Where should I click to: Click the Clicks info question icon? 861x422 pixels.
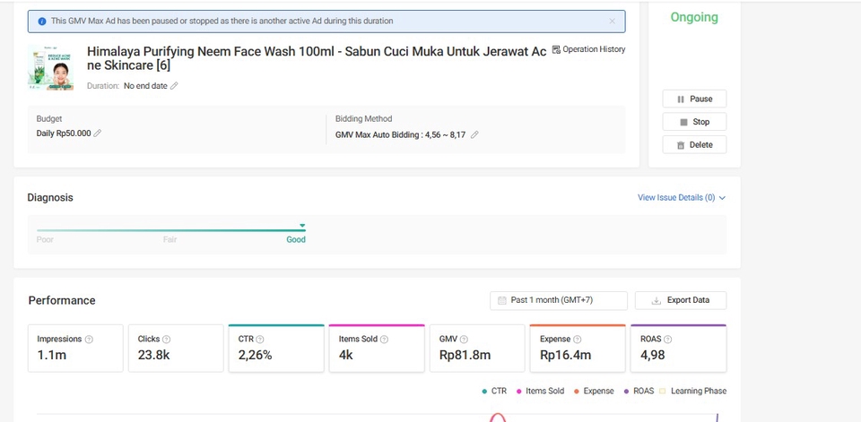coord(167,340)
